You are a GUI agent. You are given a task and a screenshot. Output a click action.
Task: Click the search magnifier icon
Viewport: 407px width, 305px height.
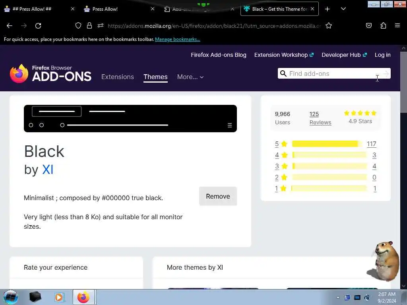point(283,73)
